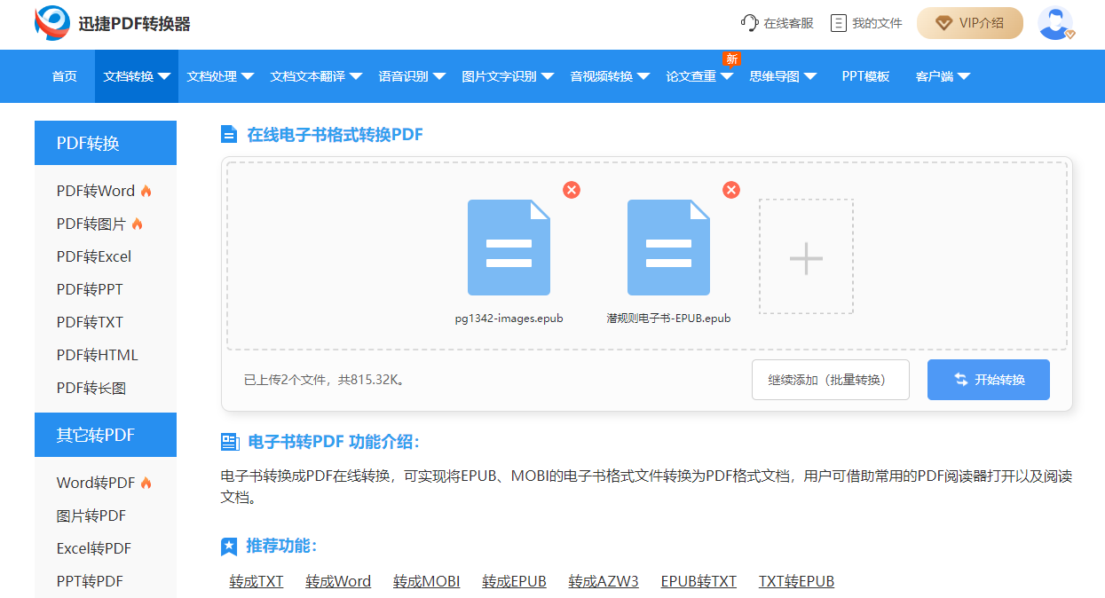Click the flame icon beside Word转PDF
This screenshot has width=1105, height=598.
(x=146, y=483)
